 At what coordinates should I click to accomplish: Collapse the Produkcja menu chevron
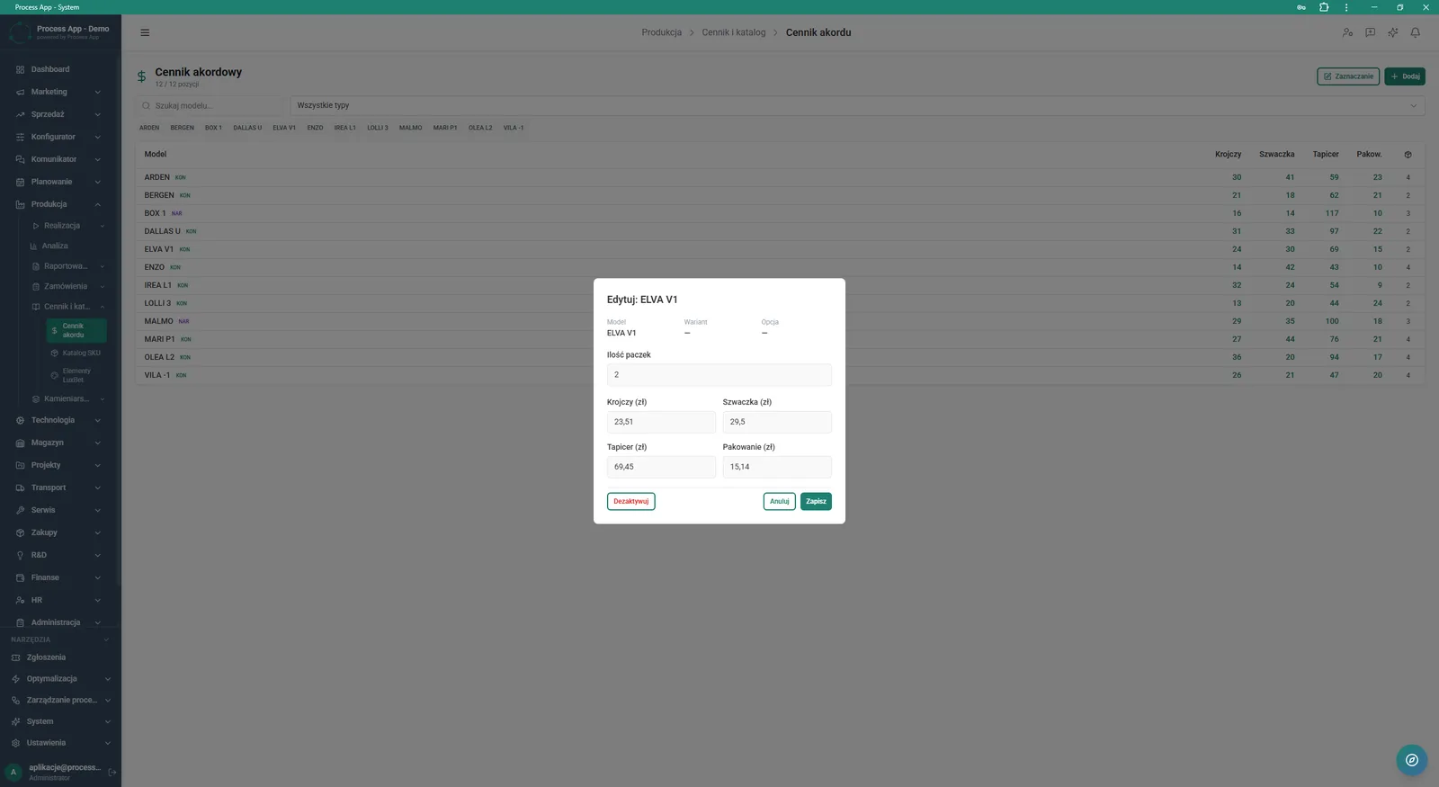pyautogui.click(x=98, y=204)
